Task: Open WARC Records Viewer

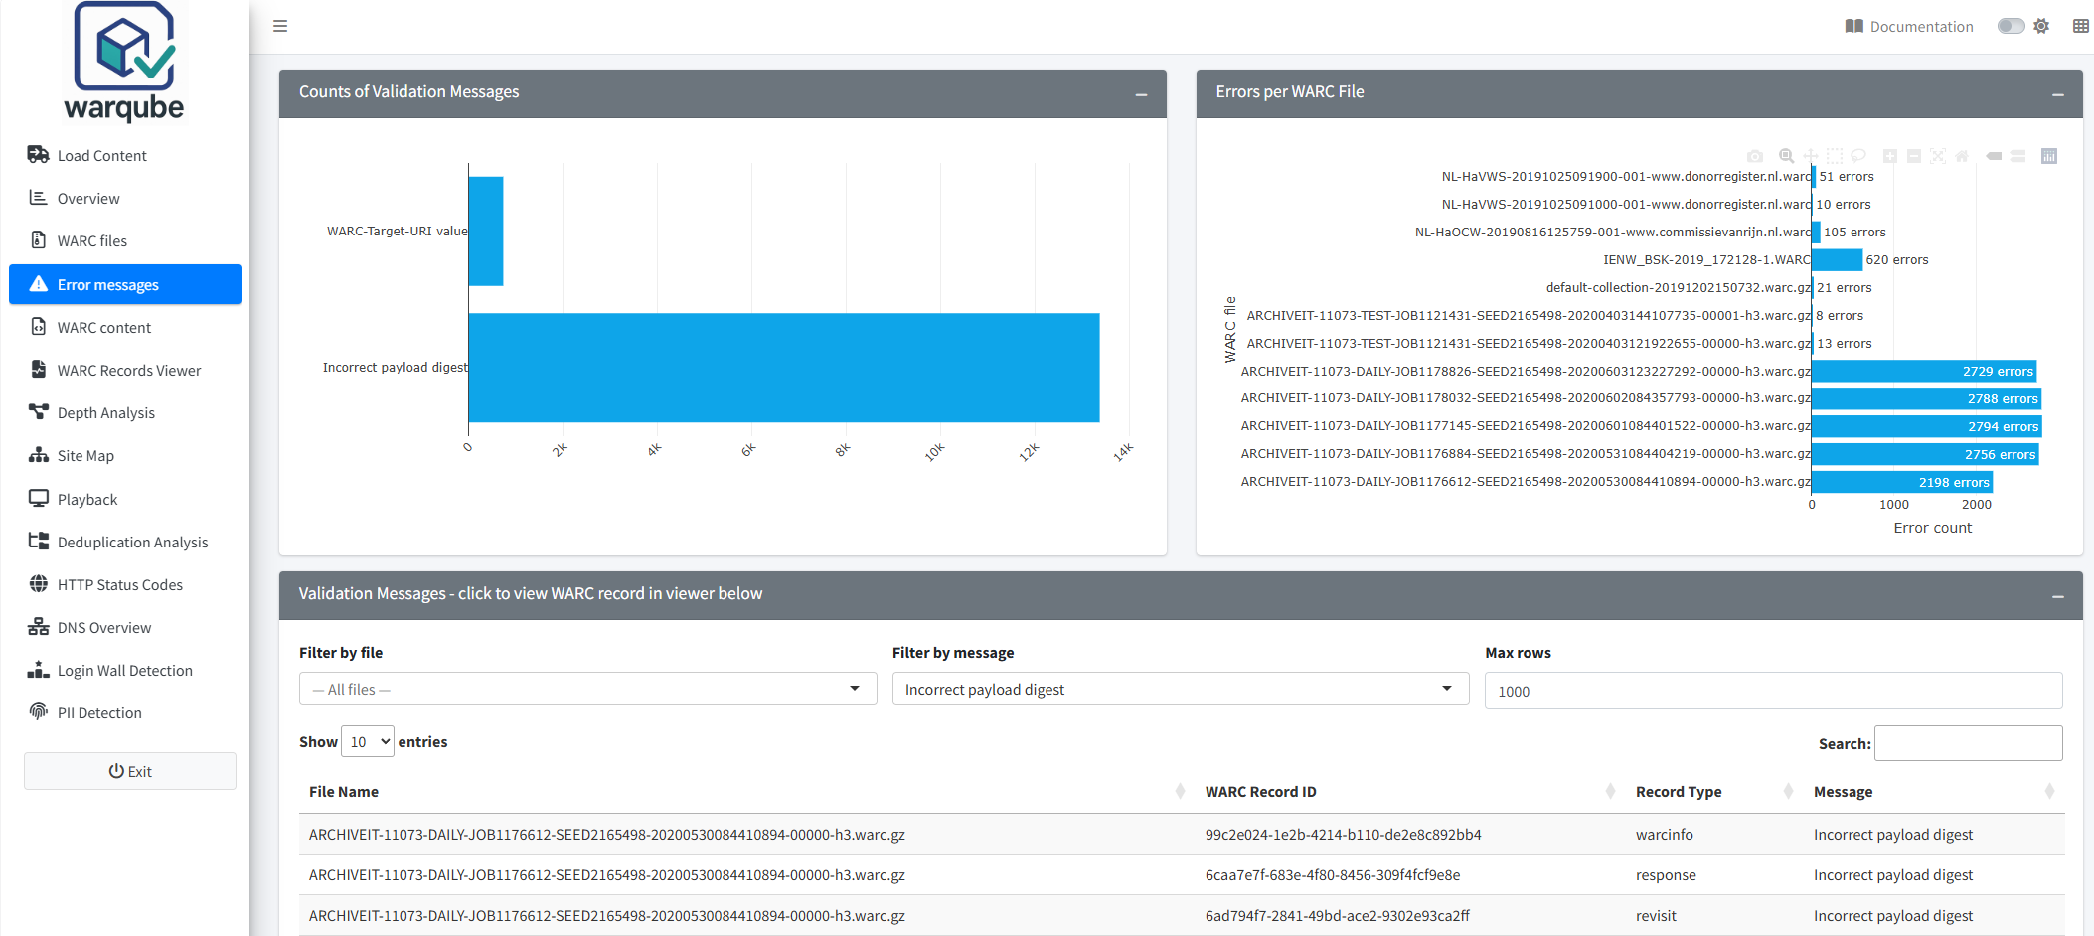Action: (125, 370)
